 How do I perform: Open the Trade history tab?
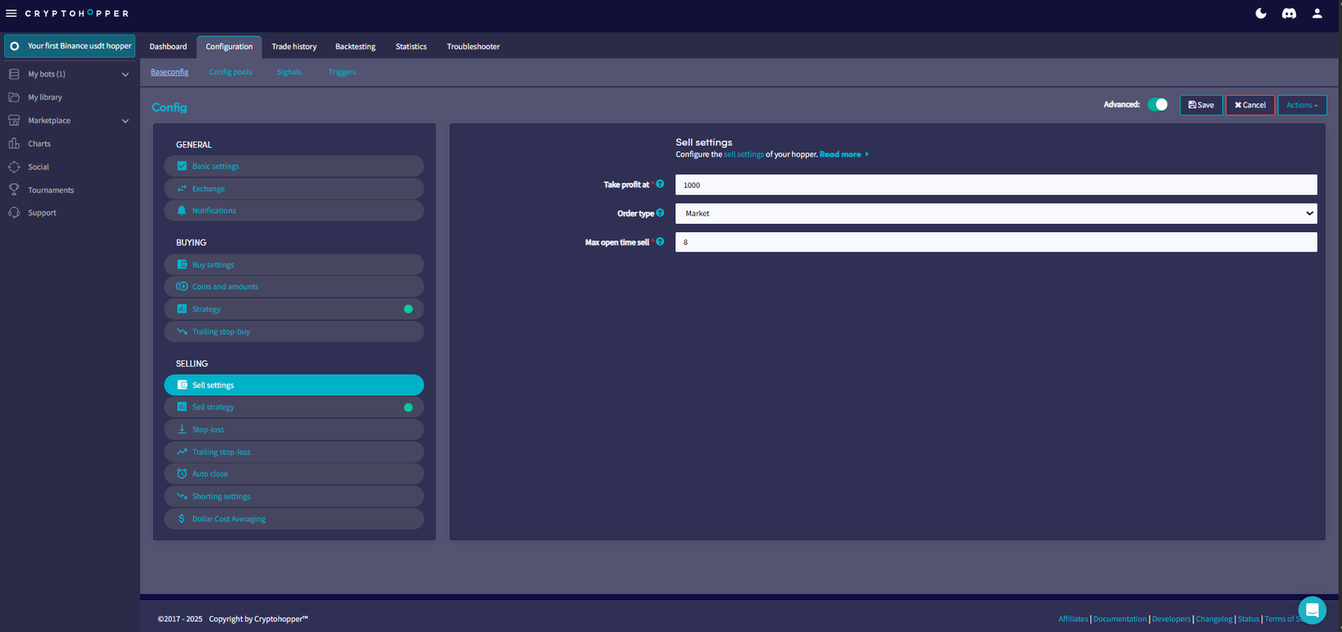(x=294, y=47)
